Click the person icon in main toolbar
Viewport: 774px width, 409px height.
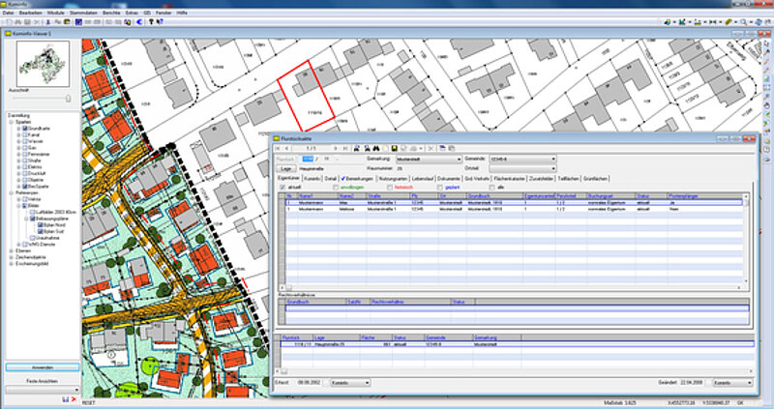tap(48, 21)
